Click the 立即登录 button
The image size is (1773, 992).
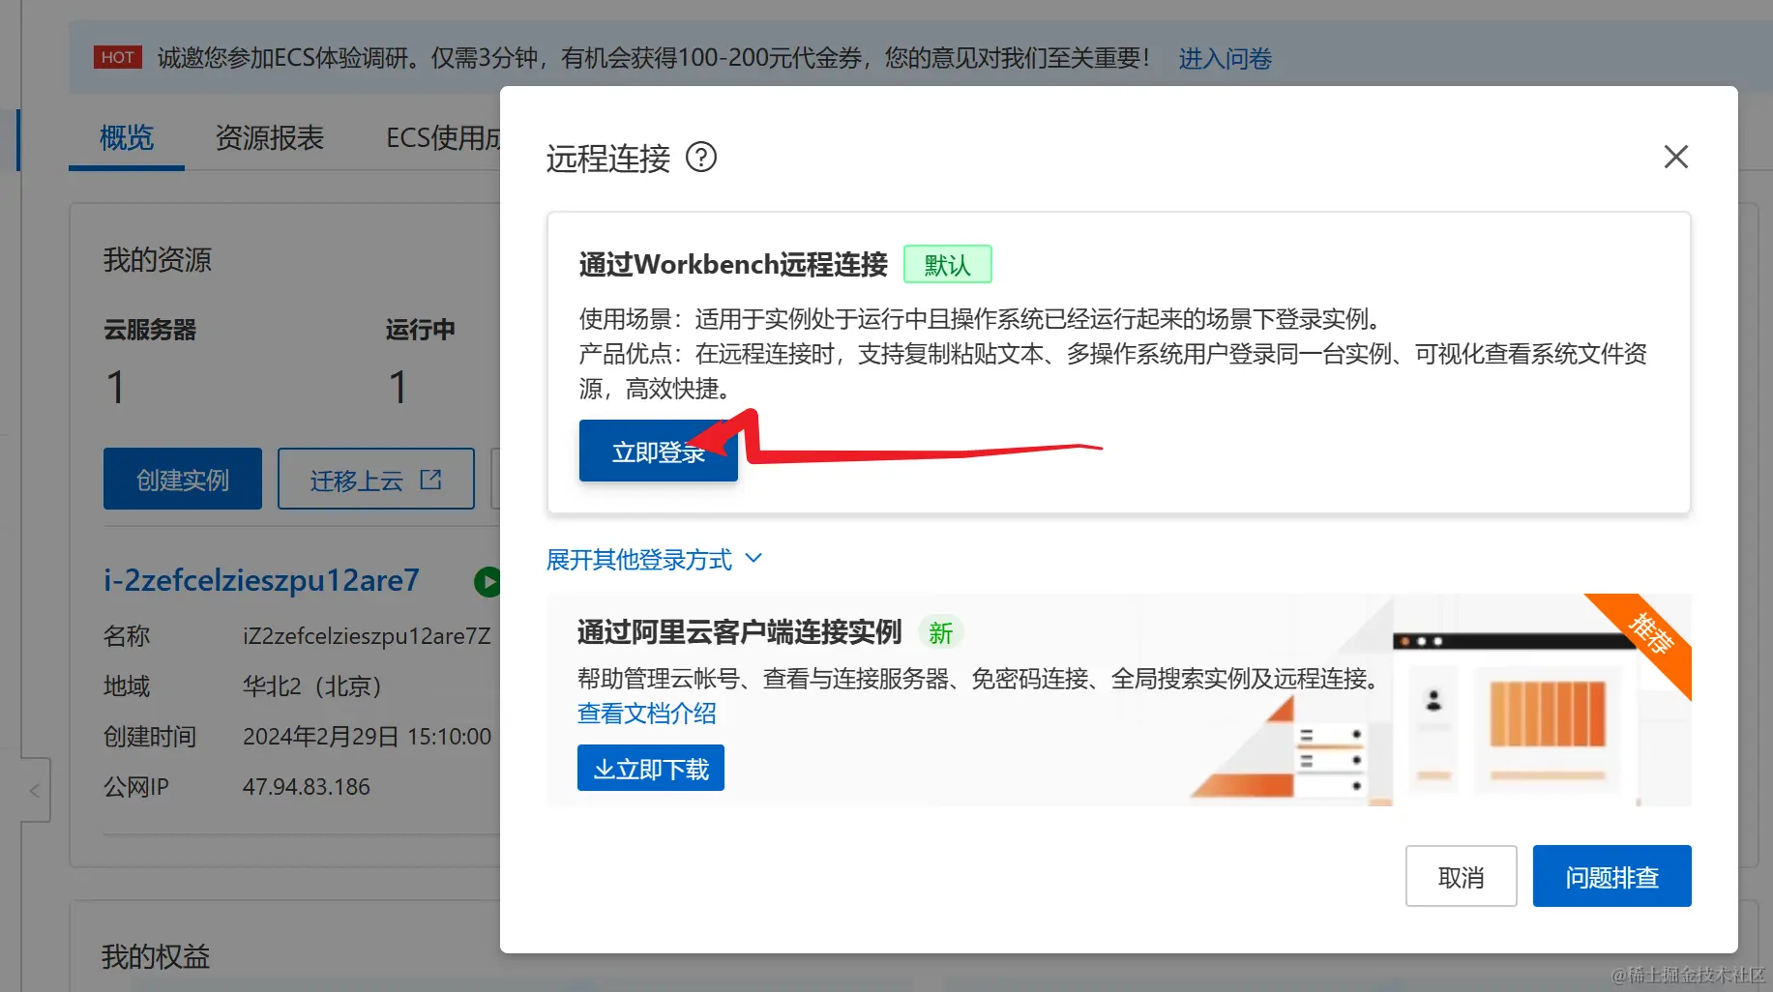coord(658,452)
